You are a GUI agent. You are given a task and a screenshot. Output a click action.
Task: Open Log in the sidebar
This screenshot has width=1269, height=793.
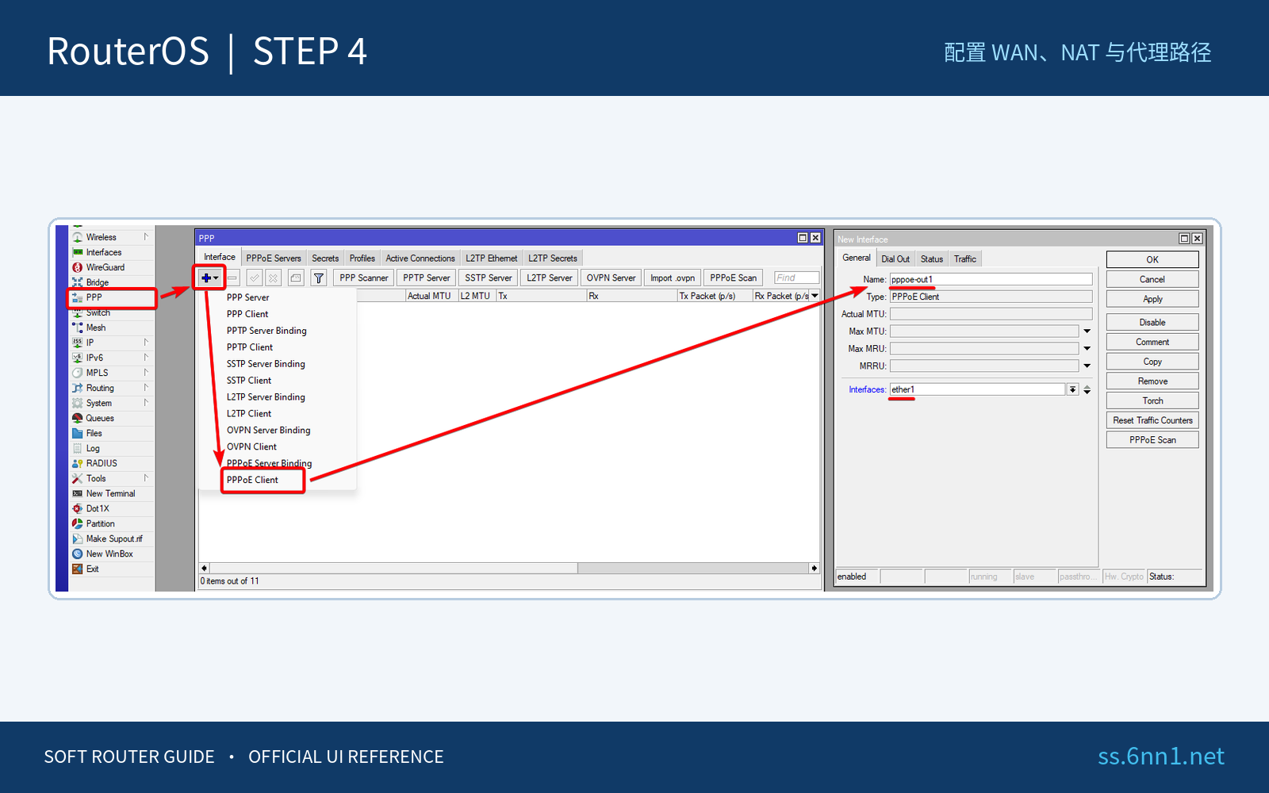[x=111, y=448]
